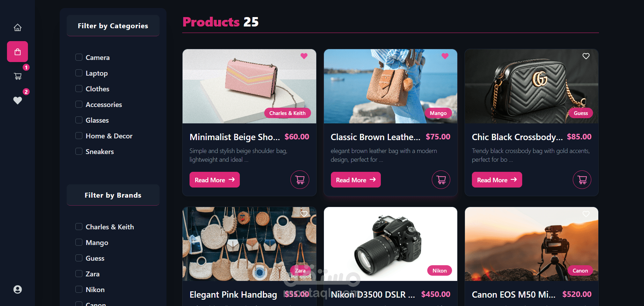Open the user profile icon
Viewport: 644px width, 306px height.
(x=17, y=289)
